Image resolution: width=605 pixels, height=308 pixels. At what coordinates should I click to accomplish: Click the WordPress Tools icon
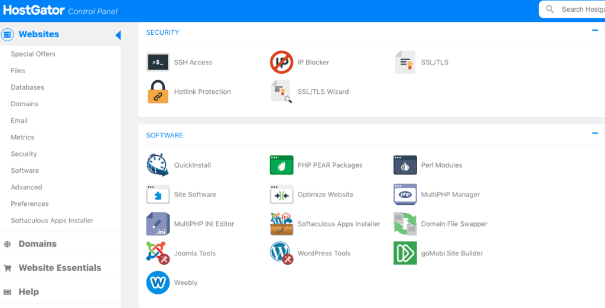tap(281, 253)
